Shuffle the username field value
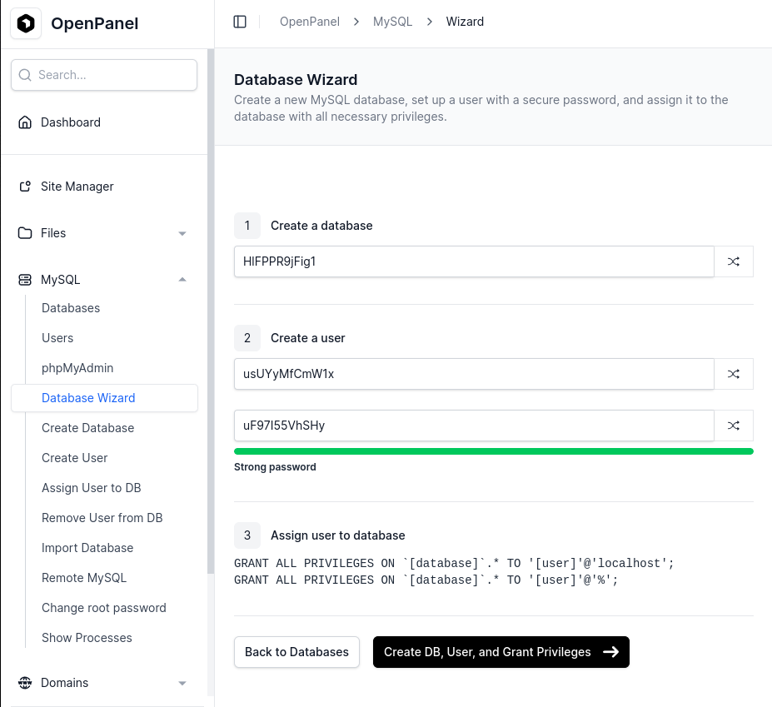 pos(734,374)
